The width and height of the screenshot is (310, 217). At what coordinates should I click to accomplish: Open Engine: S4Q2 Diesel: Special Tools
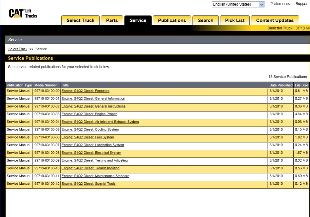(89, 184)
